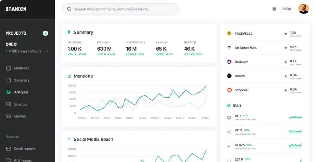This screenshot has height=162, width=315.
Task: Open Email reports in the sidebar
Action: tap(24, 149)
